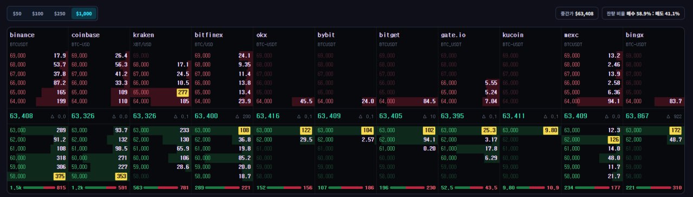This screenshot has width=693, height=197.
Task: Click the bingx exchange header
Action: click(x=635, y=35)
